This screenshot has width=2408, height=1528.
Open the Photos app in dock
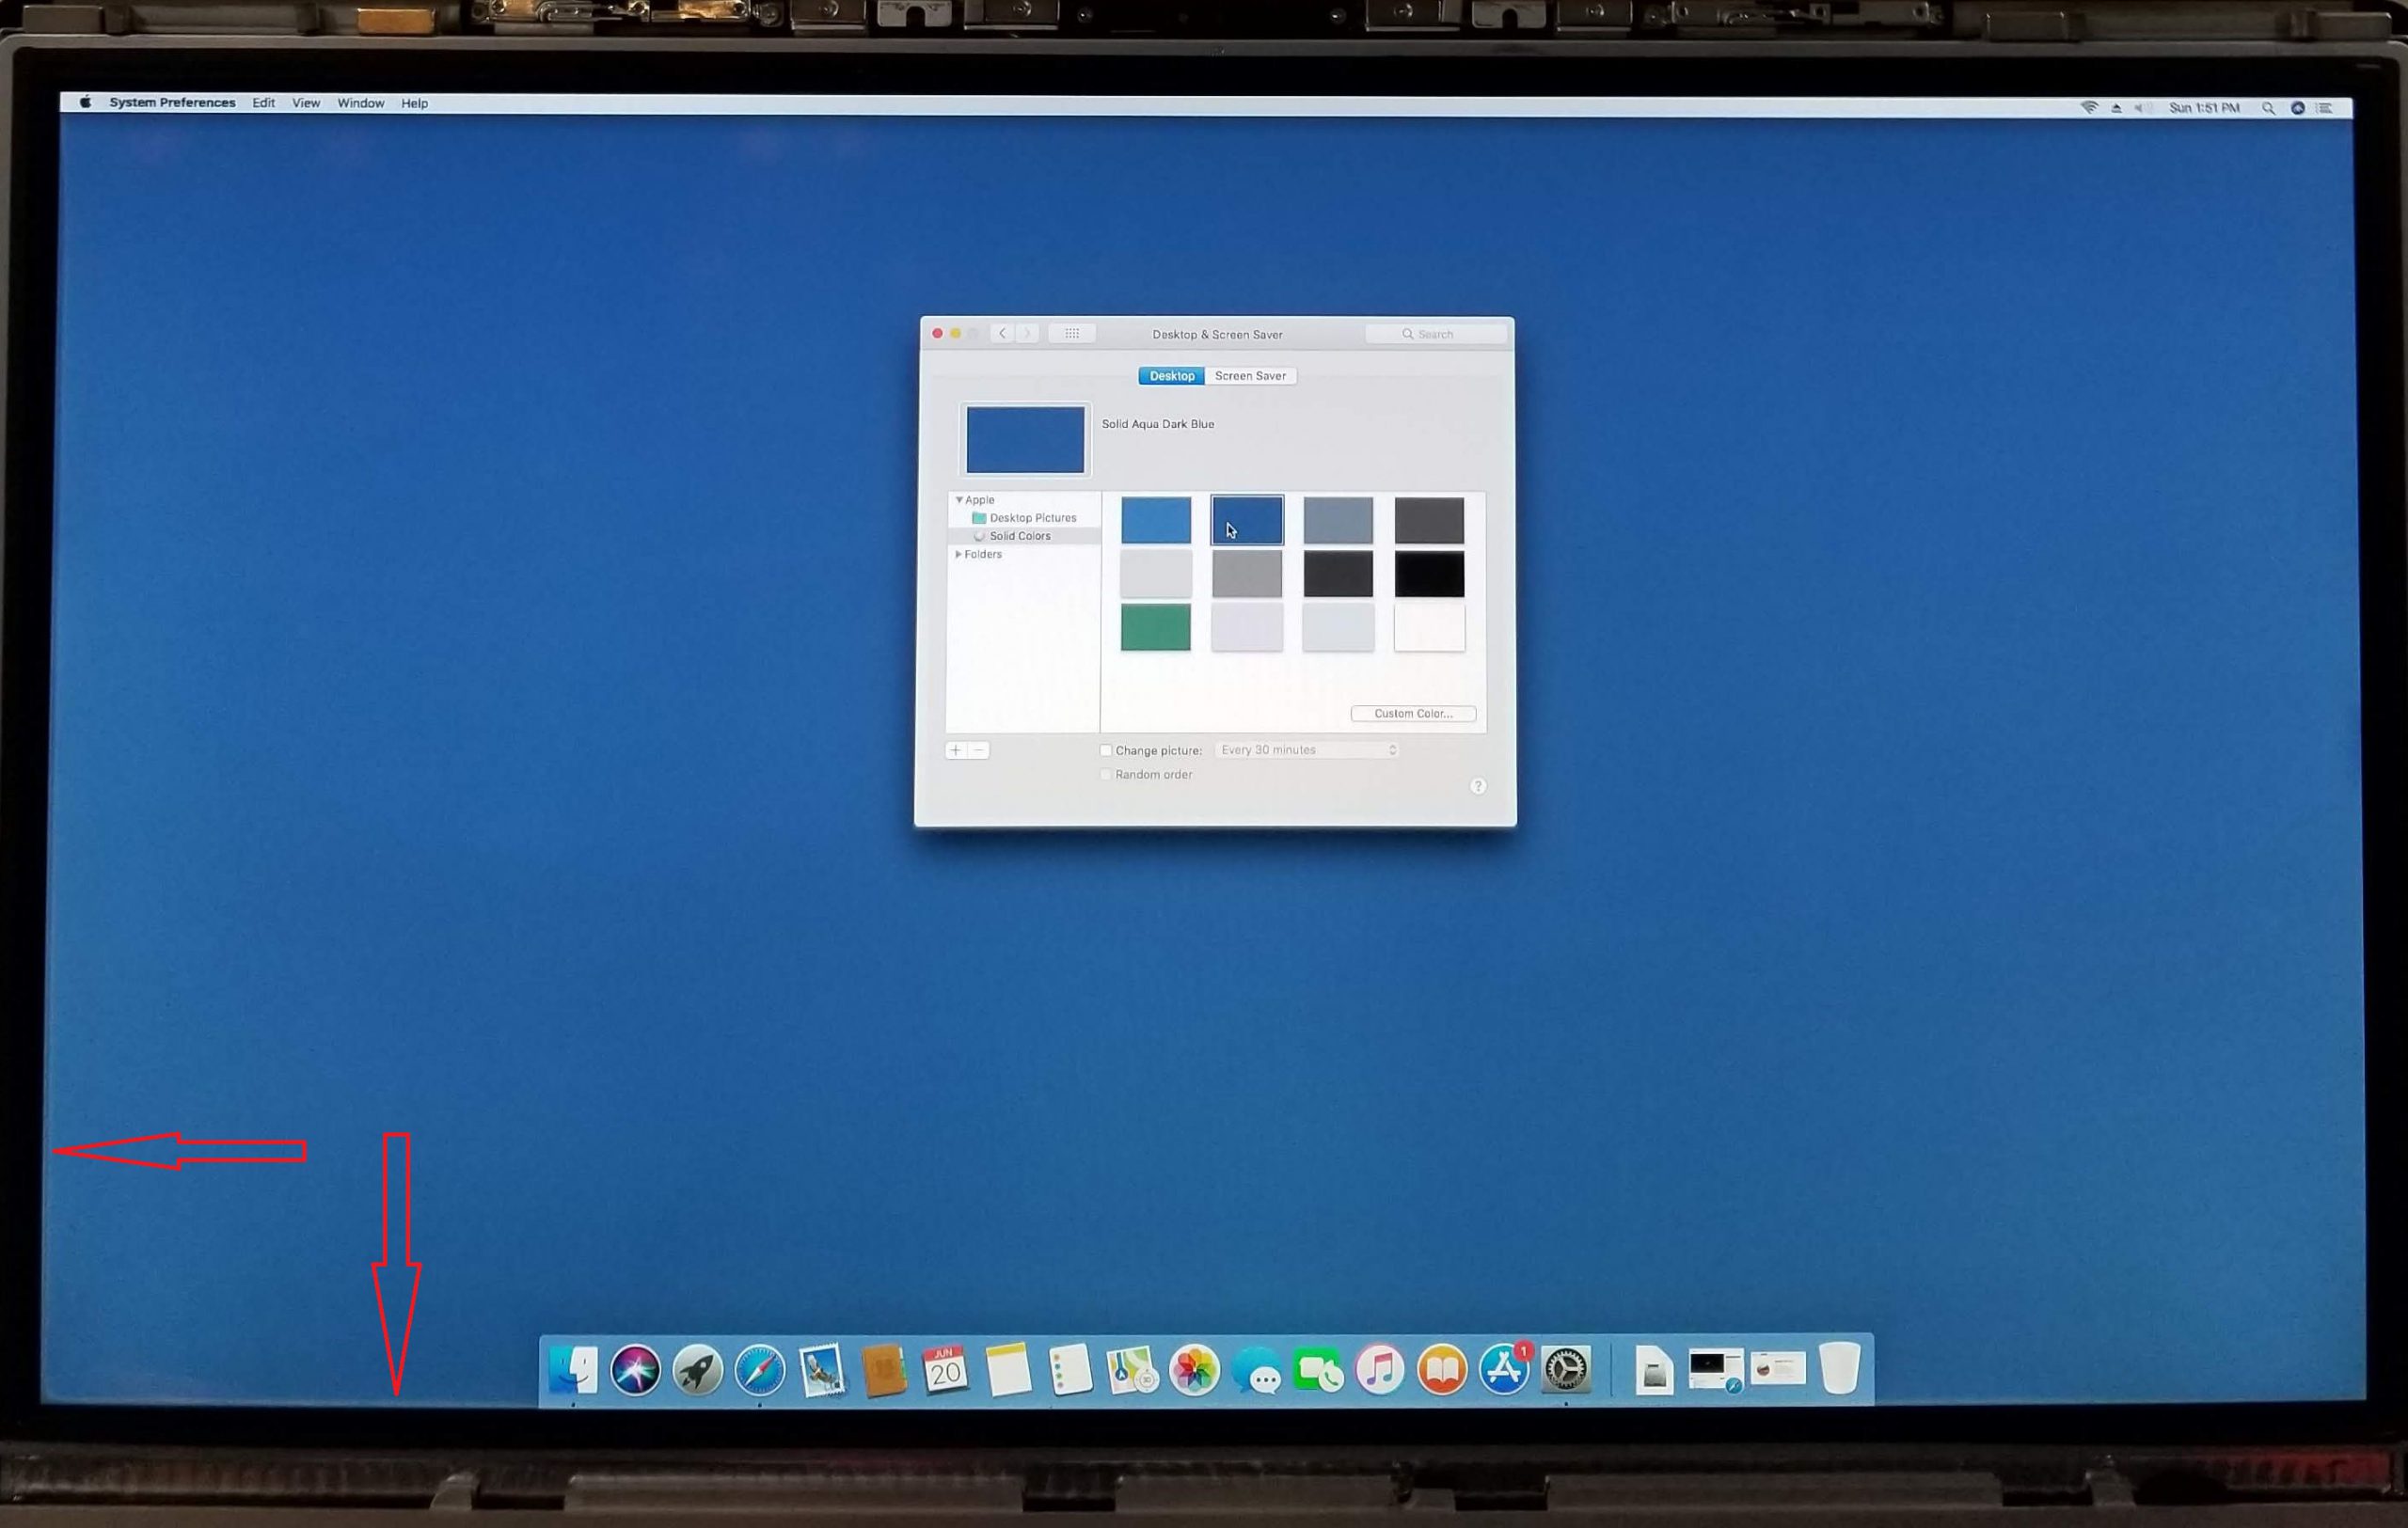(1194, 1369)
